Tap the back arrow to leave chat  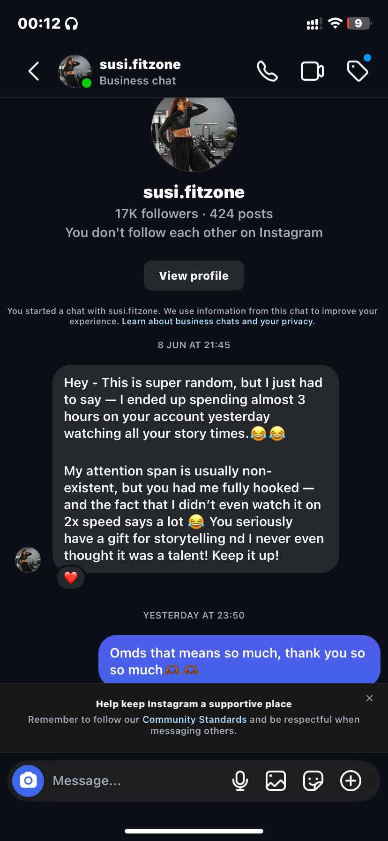click(x=34, y=71)
